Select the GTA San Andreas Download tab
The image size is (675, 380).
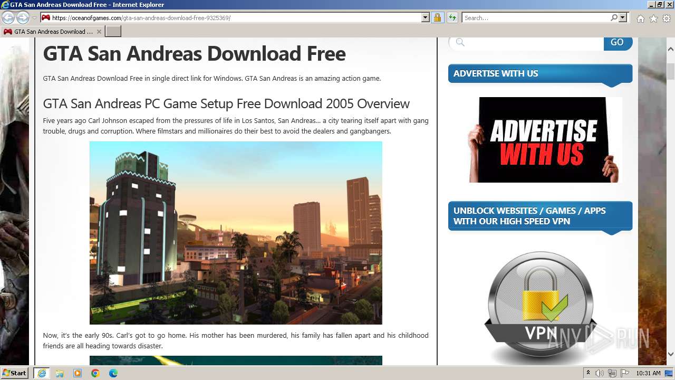click(x=53, y=32)
